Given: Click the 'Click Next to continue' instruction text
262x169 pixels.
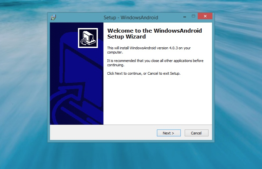Looking at the screenshot, I should [x=144, y=73].
